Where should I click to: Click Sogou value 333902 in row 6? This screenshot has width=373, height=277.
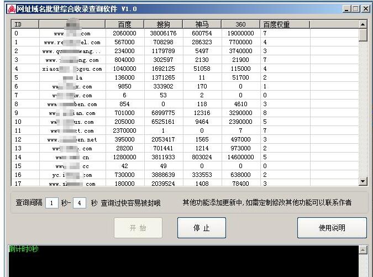tap(163, 86)
